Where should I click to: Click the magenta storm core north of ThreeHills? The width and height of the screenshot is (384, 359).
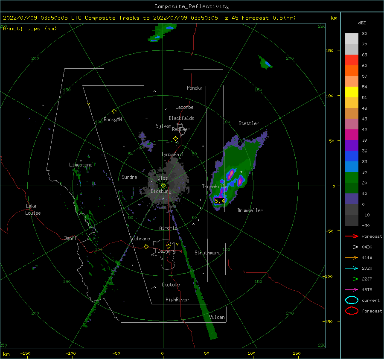(x=230, y=175)
